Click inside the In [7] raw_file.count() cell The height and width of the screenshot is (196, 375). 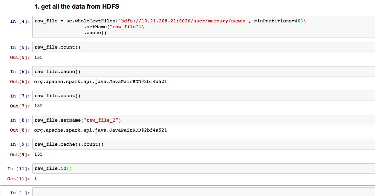pyautogui.click(x=203, y=96)
